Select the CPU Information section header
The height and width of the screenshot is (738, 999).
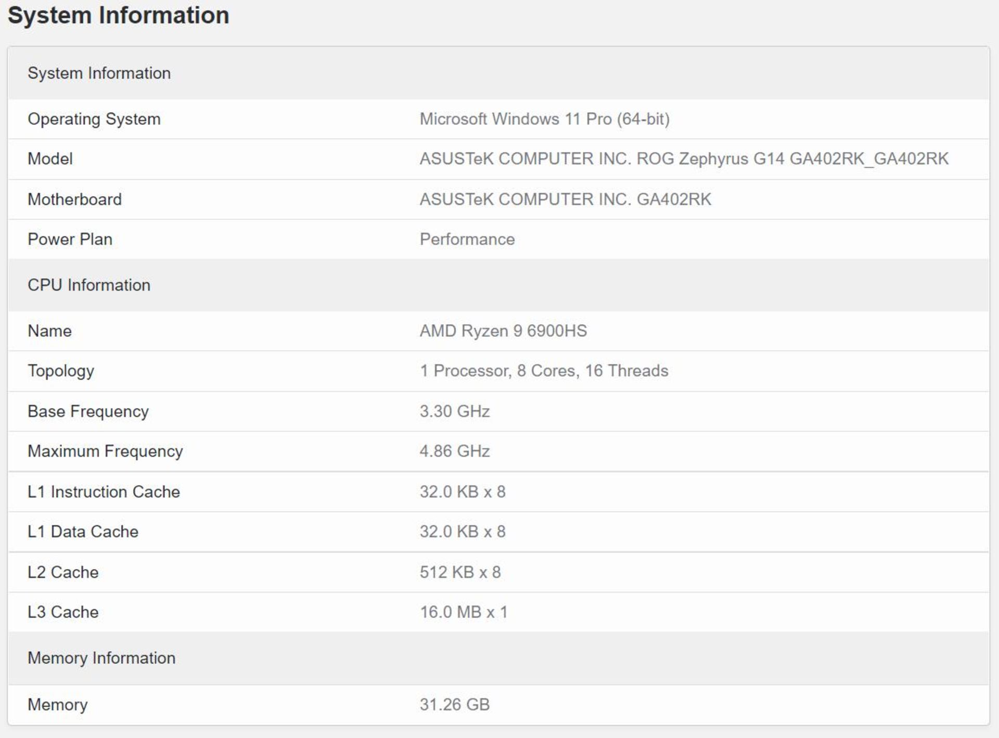coord(88,285)
